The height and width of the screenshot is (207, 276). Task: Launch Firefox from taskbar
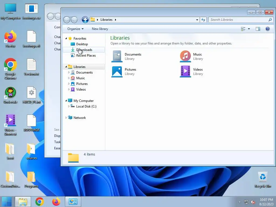click(x=56, y=202)
